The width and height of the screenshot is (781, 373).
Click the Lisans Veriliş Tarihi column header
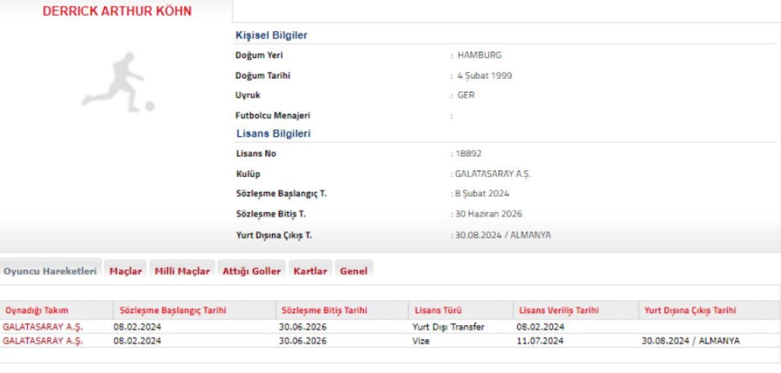(x=558, y=311)
